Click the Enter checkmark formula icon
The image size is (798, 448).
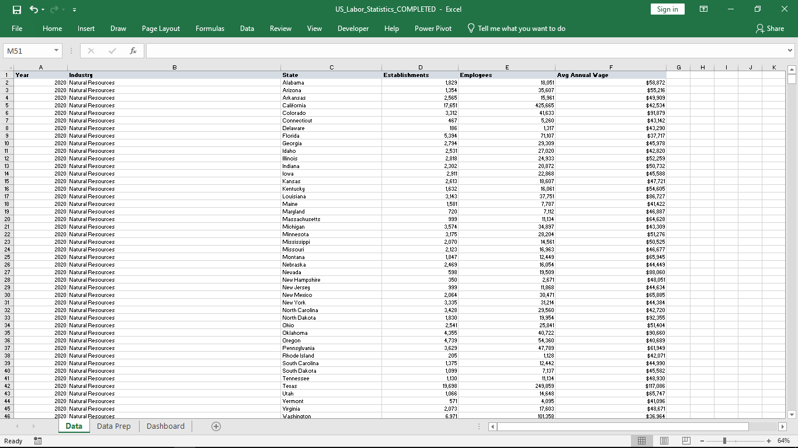click(112, 51)
